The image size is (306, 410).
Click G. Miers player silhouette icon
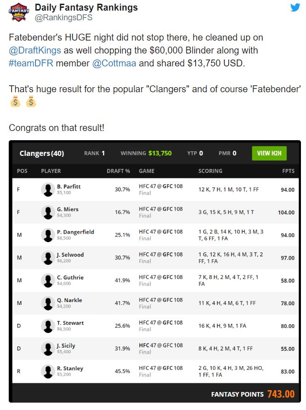(x=48, y=212)
